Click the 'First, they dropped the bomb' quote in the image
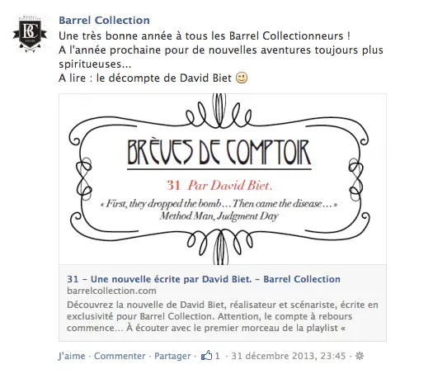 point(219,204)
